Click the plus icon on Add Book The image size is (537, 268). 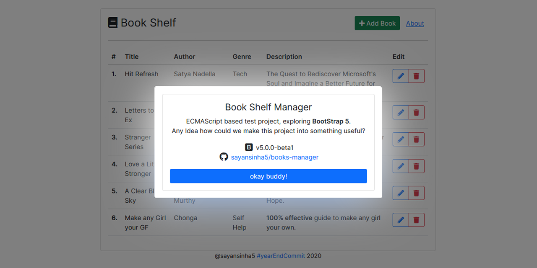pyautogui.click(x=362, y=23)
